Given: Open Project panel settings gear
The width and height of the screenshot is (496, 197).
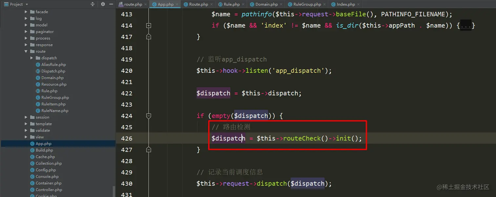Looking at the screenshot, I should pos(103,4).
